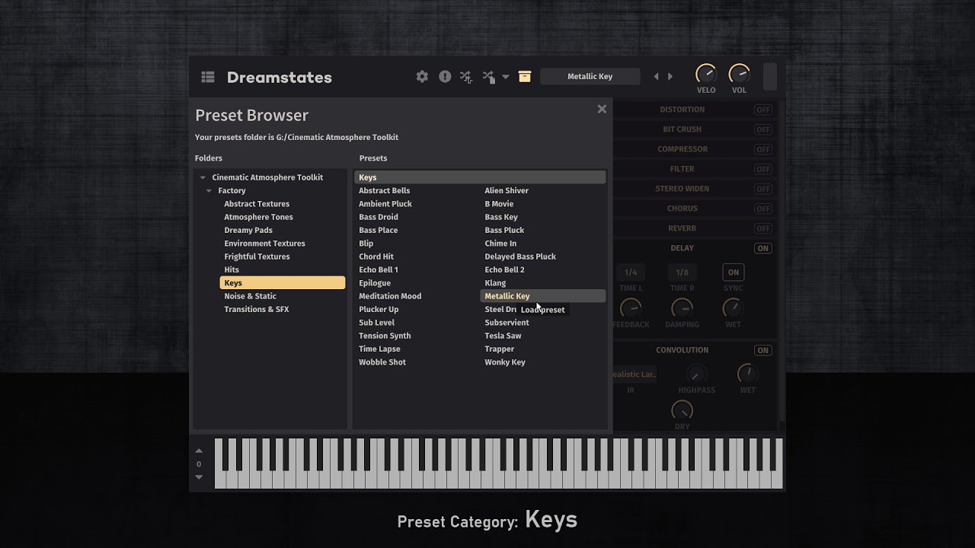
Task: Go to the previous preset arrow
Action: point(657,76)
